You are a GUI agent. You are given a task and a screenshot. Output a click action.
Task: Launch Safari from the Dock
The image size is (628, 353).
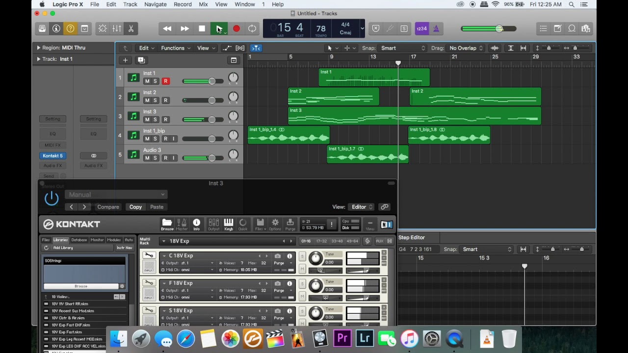[186, 339]
